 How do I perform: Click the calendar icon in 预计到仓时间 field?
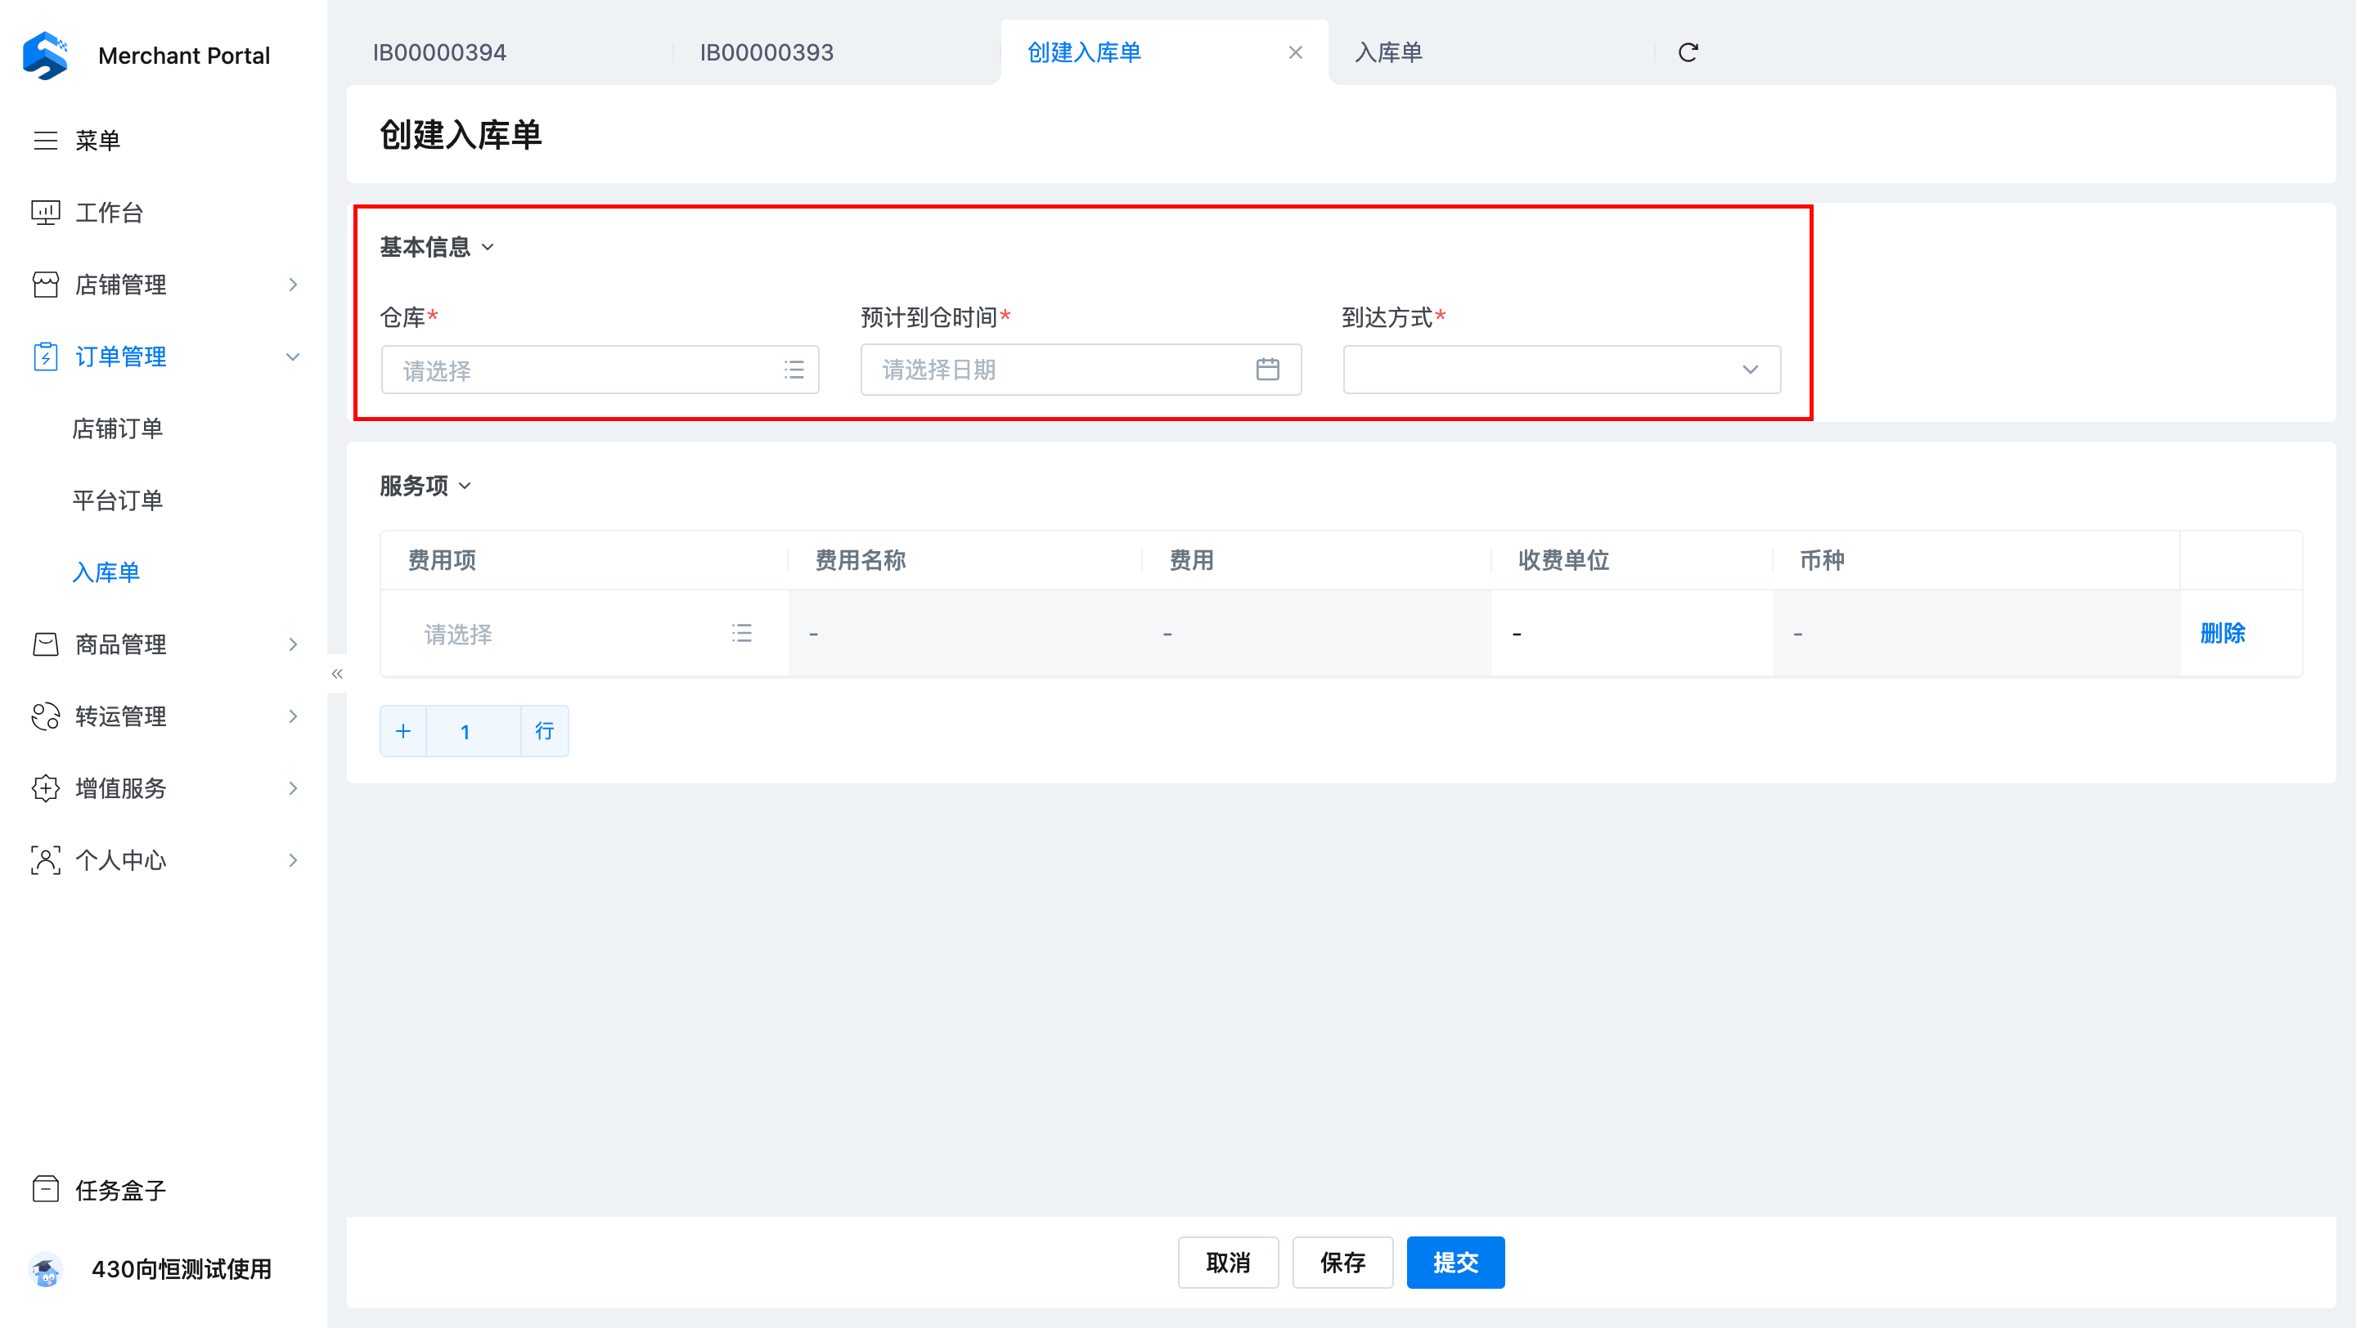point(1266,370)
